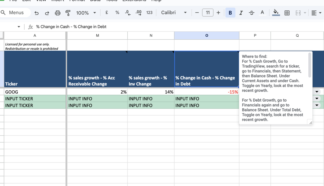Screen dimensions: 324x186
Task: Apply percent number format
Action: [117, 13]
